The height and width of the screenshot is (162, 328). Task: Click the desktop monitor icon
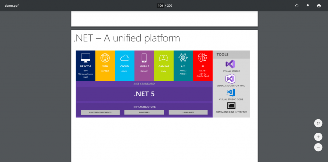tap(86, 58)
